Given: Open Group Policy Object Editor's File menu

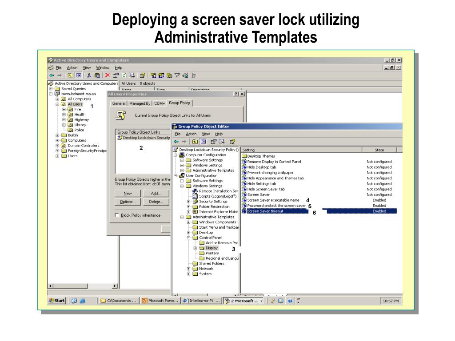Looking at the screenshot, I should 178,134.
